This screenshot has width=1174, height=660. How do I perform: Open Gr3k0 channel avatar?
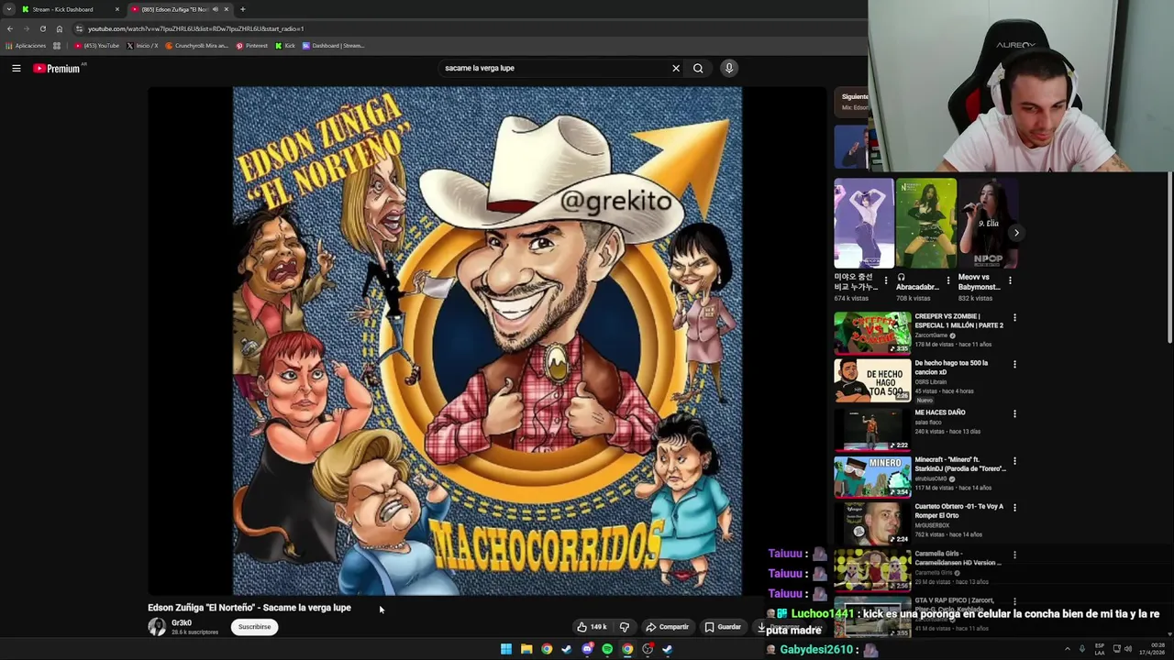[157, 627]
